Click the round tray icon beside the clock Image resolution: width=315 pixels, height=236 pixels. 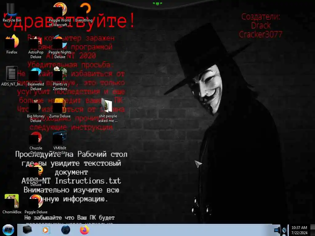pyautogui.click(x=284, y=230)
